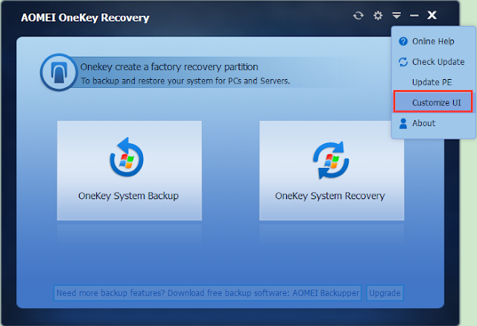The width and height of the screenshot is (477, 326).
Task: Click the round OneKey logo icon
Action: tap(59, 72)
